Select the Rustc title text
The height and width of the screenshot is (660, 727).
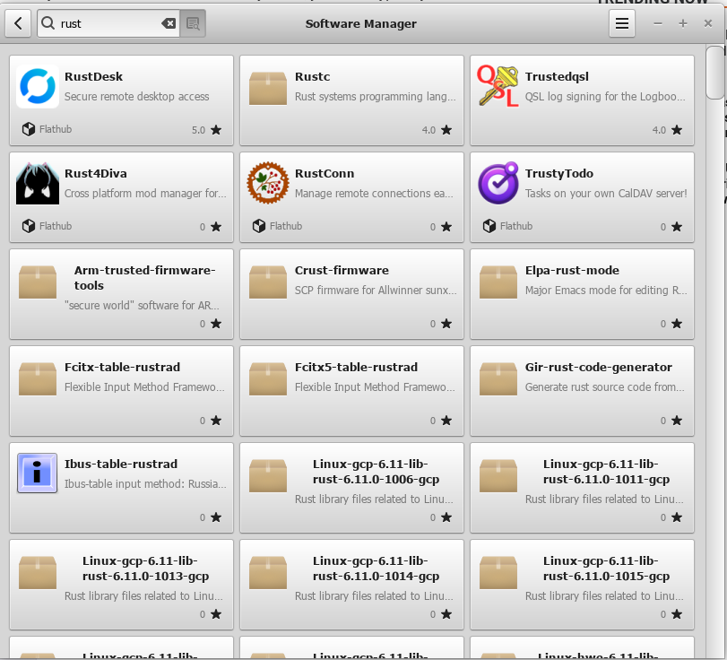(313, 76)
